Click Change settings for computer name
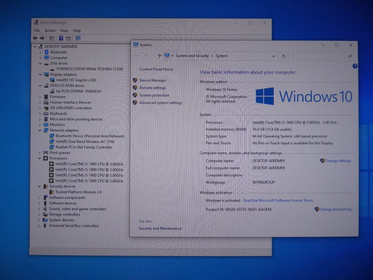 click(x=338, y=161)
